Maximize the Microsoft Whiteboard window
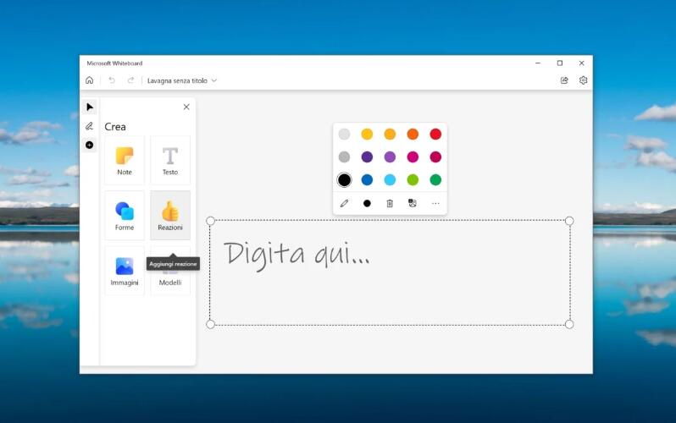Screen dimensions: 676x423 (560, 63)
